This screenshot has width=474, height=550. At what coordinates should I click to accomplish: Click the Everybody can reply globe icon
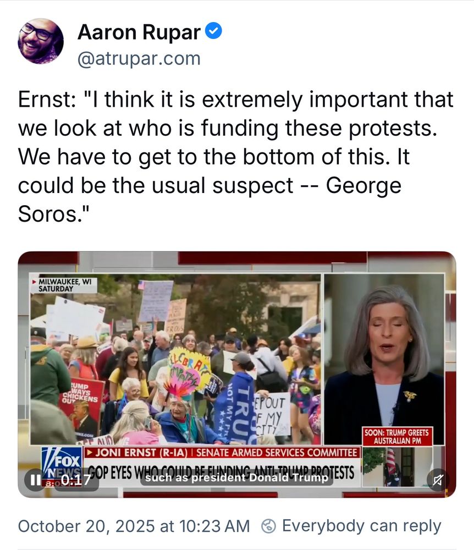tap(268, 526)
